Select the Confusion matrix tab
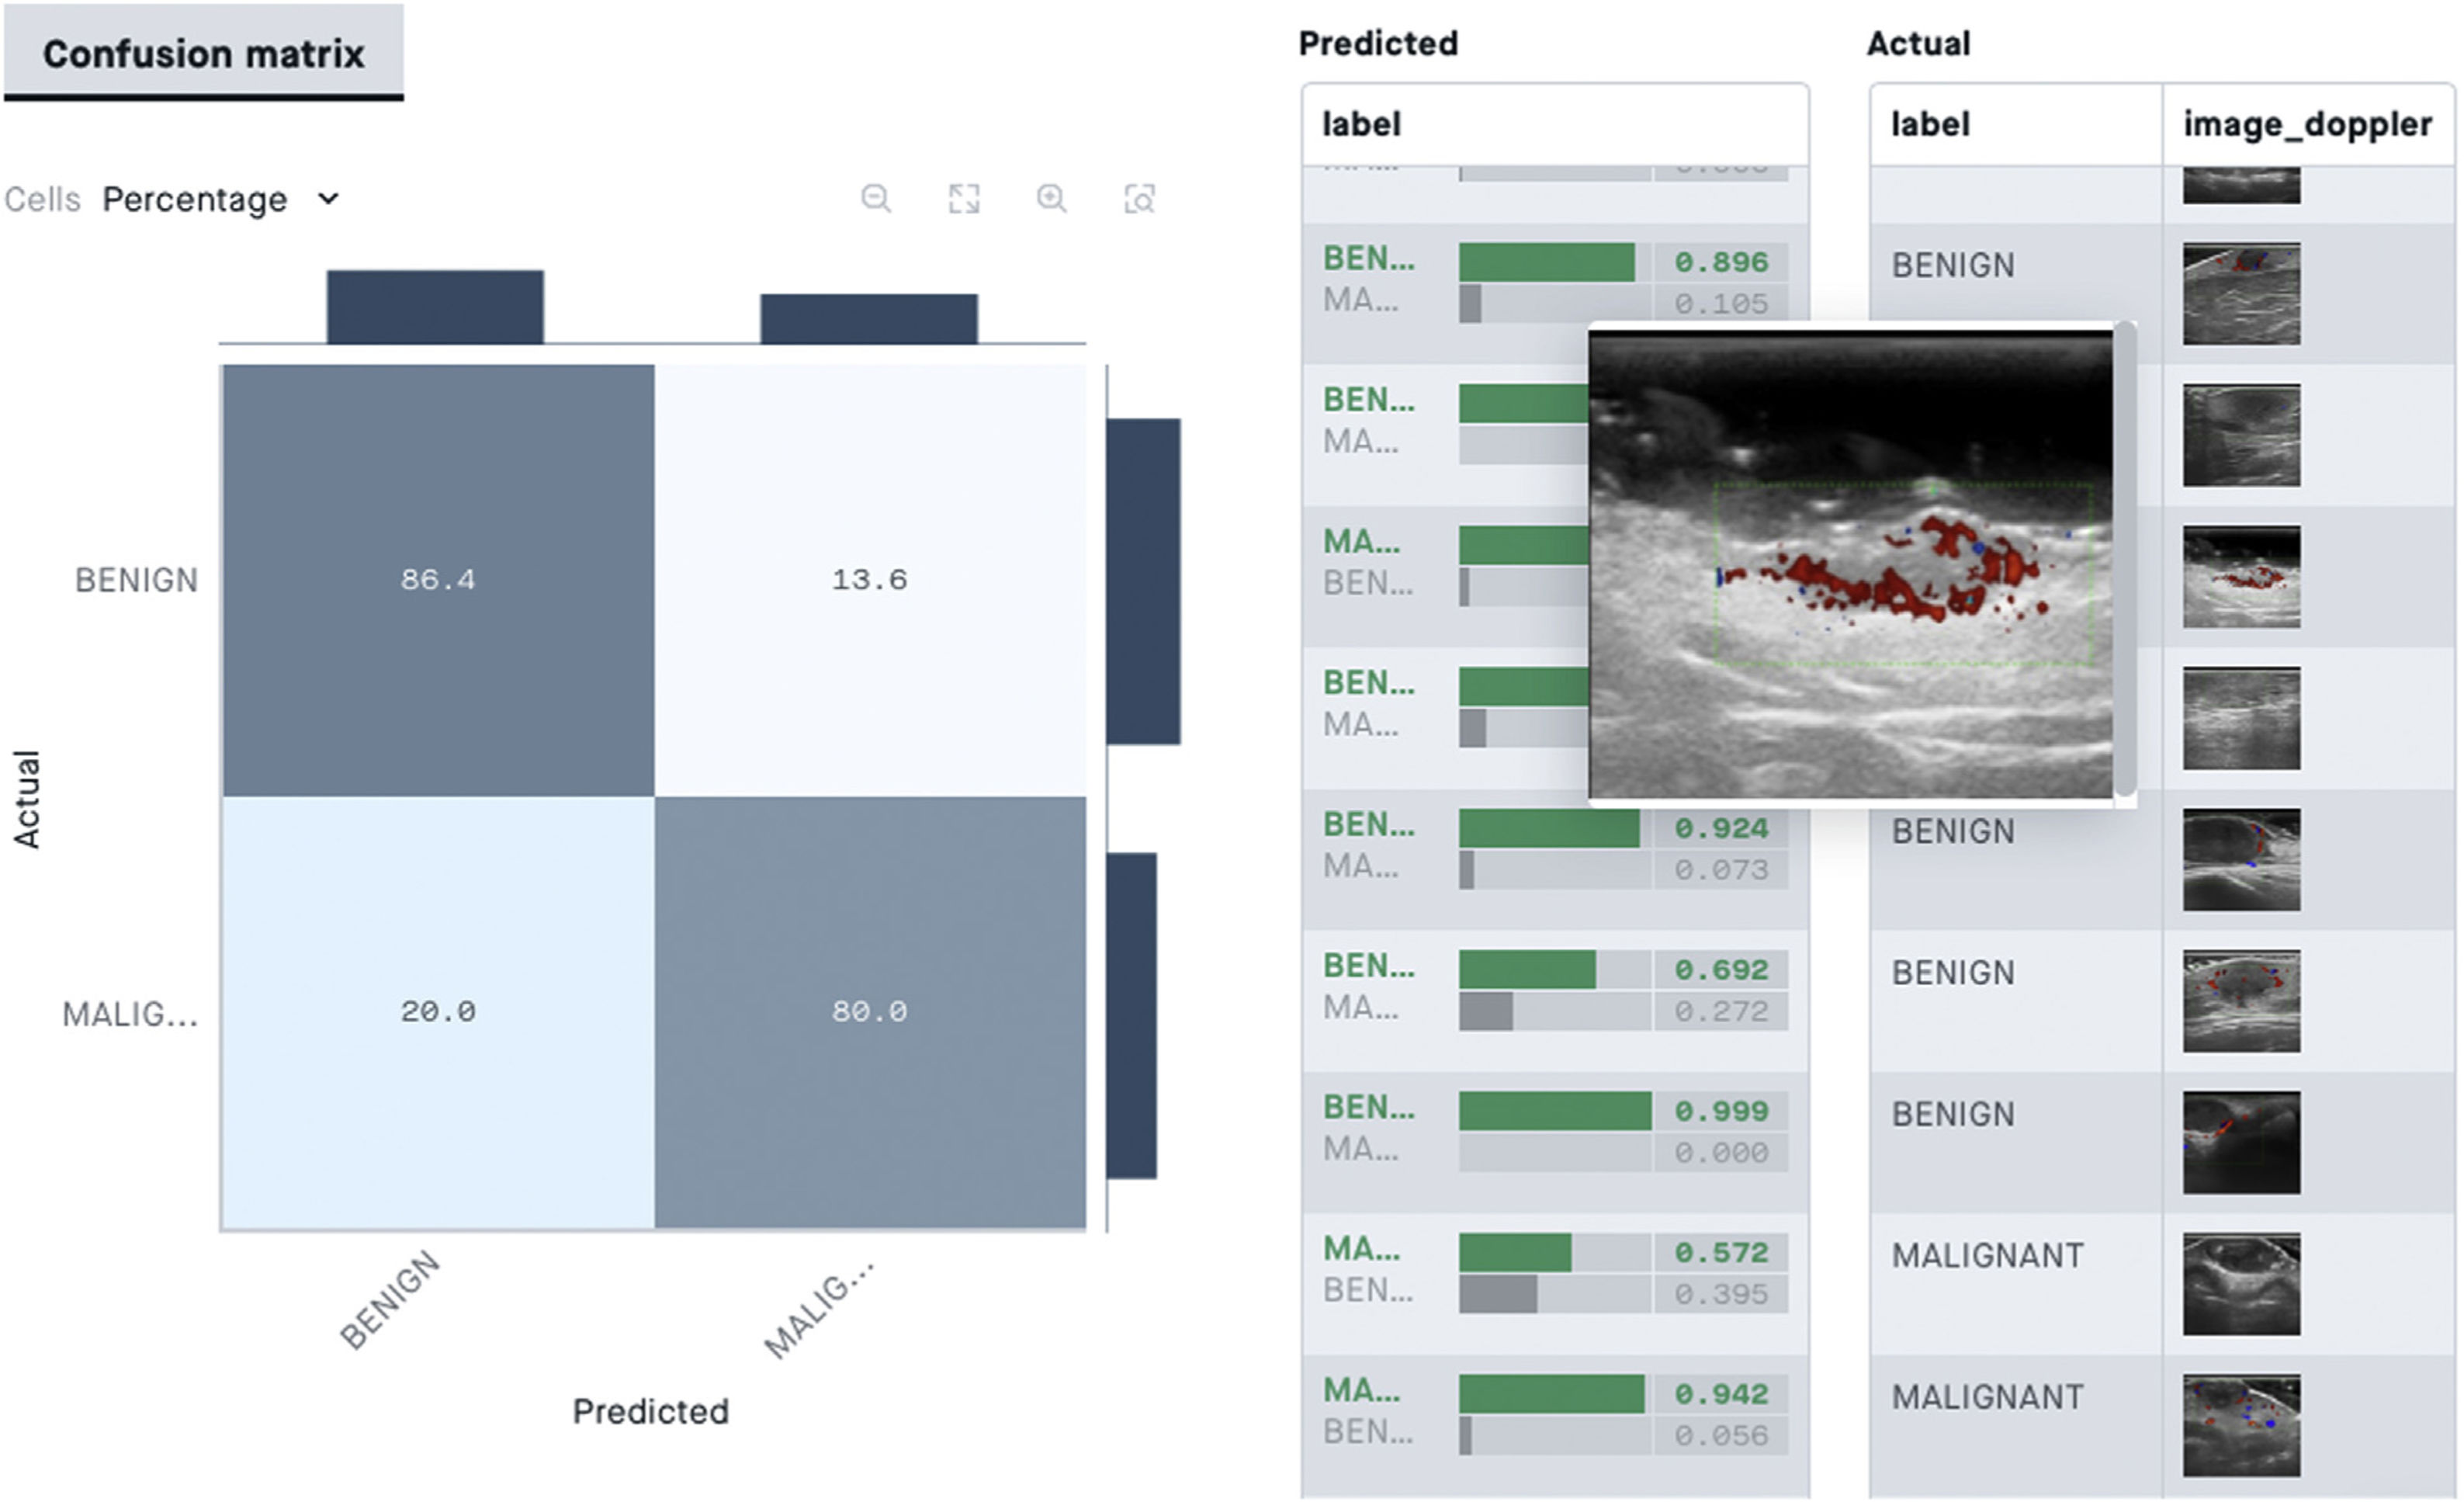 tap(203, 53)
